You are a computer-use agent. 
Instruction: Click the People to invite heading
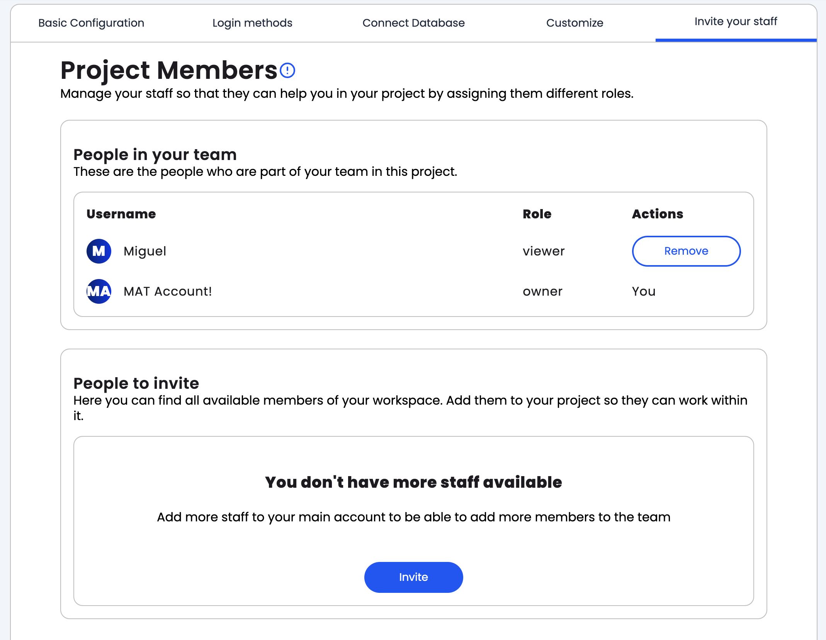coord(136,383)
